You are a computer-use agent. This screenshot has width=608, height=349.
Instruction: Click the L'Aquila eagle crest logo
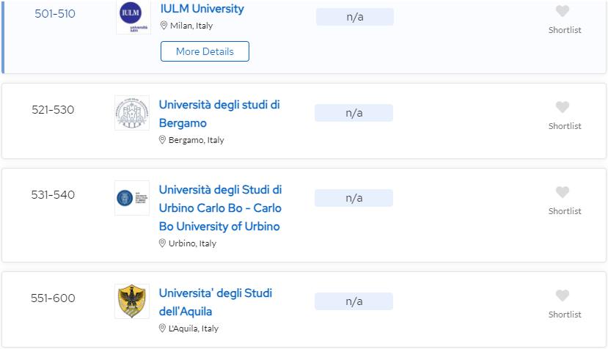click(x=132, y=301)
